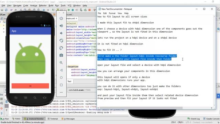Click the Redo arrow in Android Studio toolbar
Viewport: 220px width, 124px height.
click(x=15, y=10)
